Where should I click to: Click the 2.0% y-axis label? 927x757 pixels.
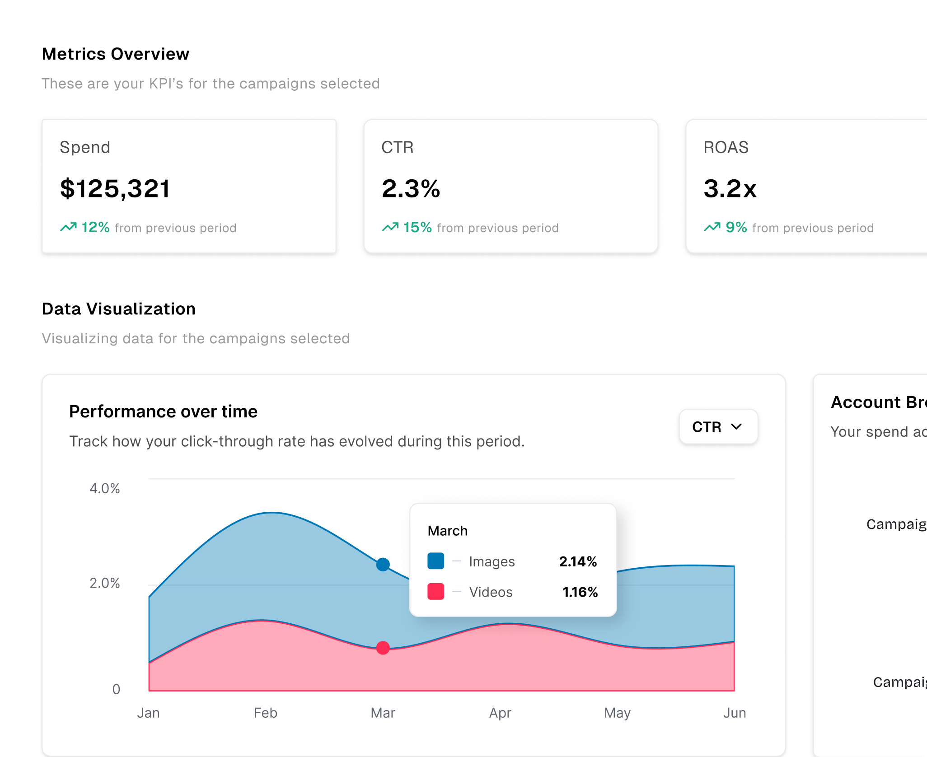[105, 583]
